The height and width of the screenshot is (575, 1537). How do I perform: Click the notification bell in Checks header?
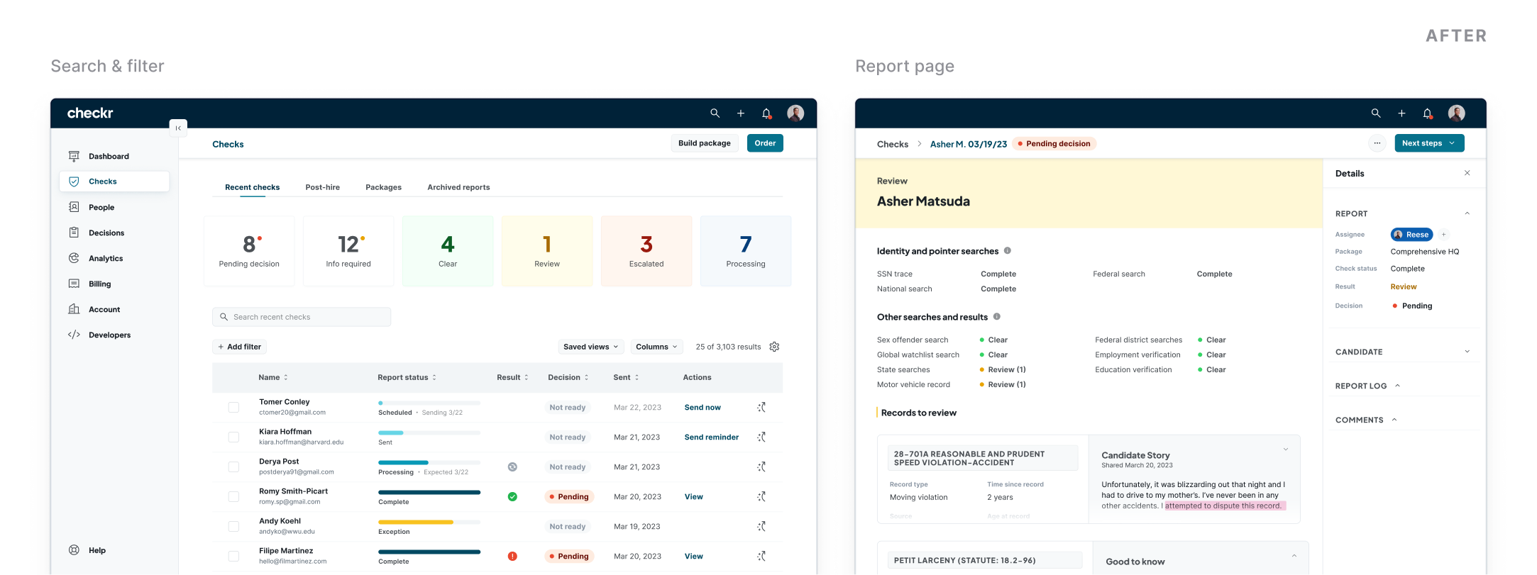(766, 113)
